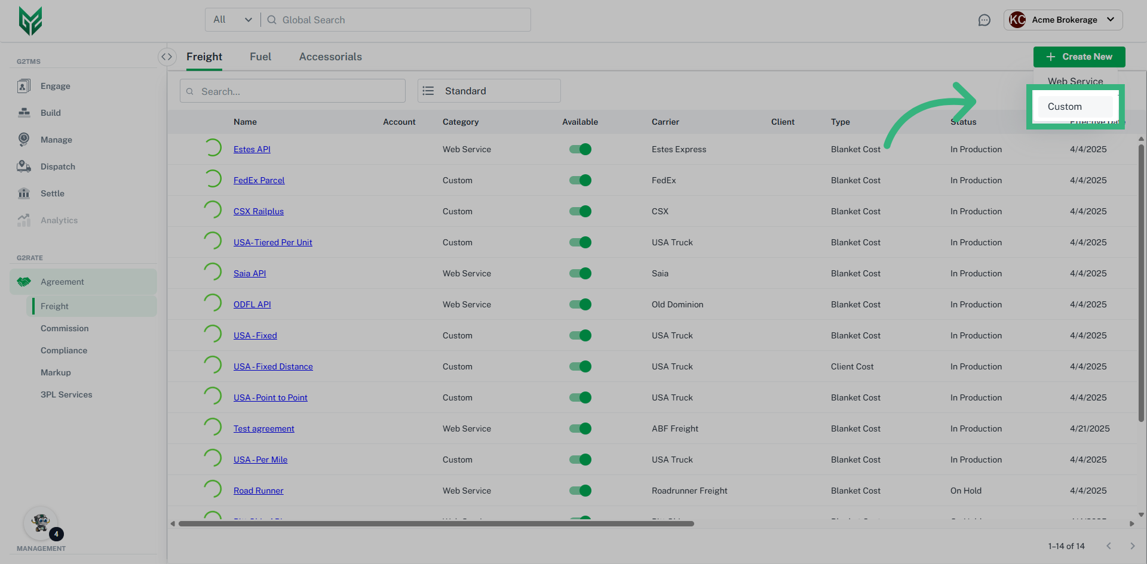Toggle availability for USA - Fixed Distance
This screenshot has height=564, width=1147.
pos(580,366)
